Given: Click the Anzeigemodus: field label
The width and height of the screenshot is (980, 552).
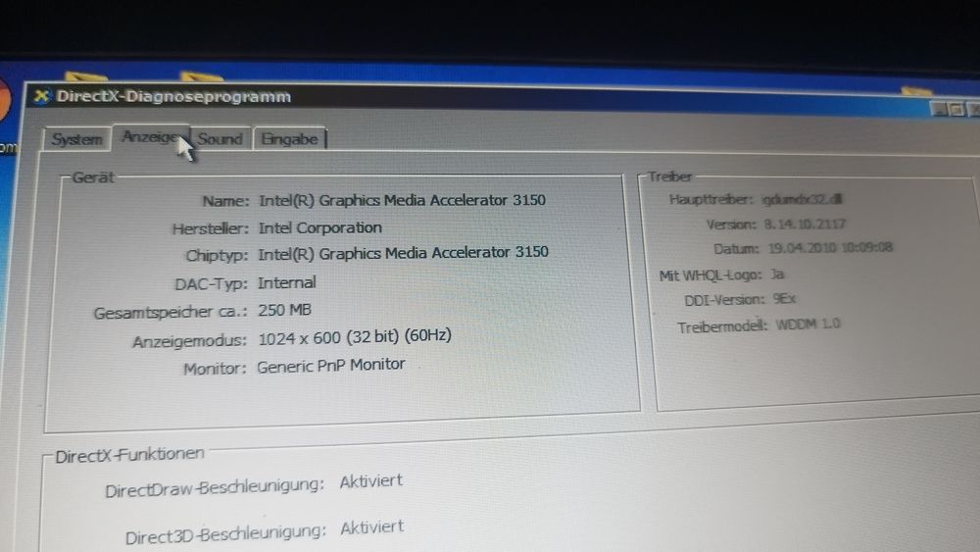Looking at the screenshot, I should [x=190, y=341].
